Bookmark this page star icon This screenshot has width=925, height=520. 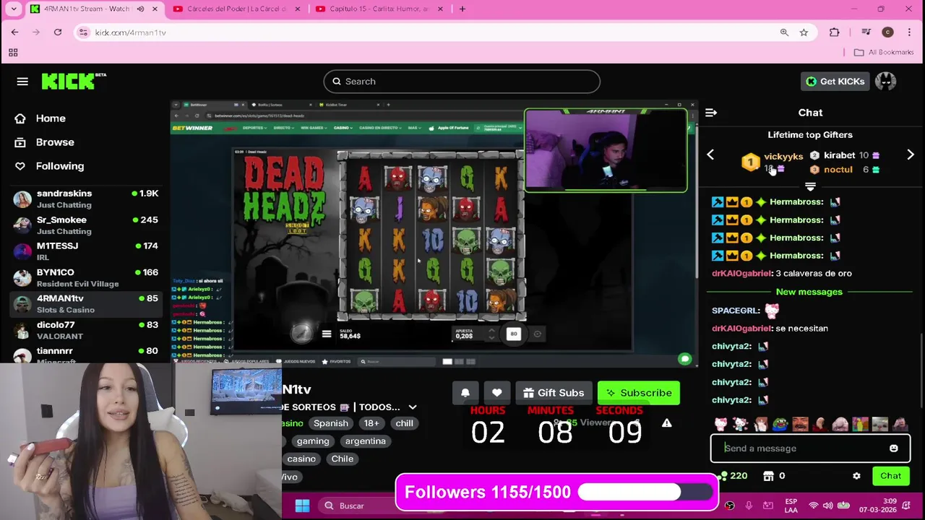pyautogui.click(x=804, y=32)
